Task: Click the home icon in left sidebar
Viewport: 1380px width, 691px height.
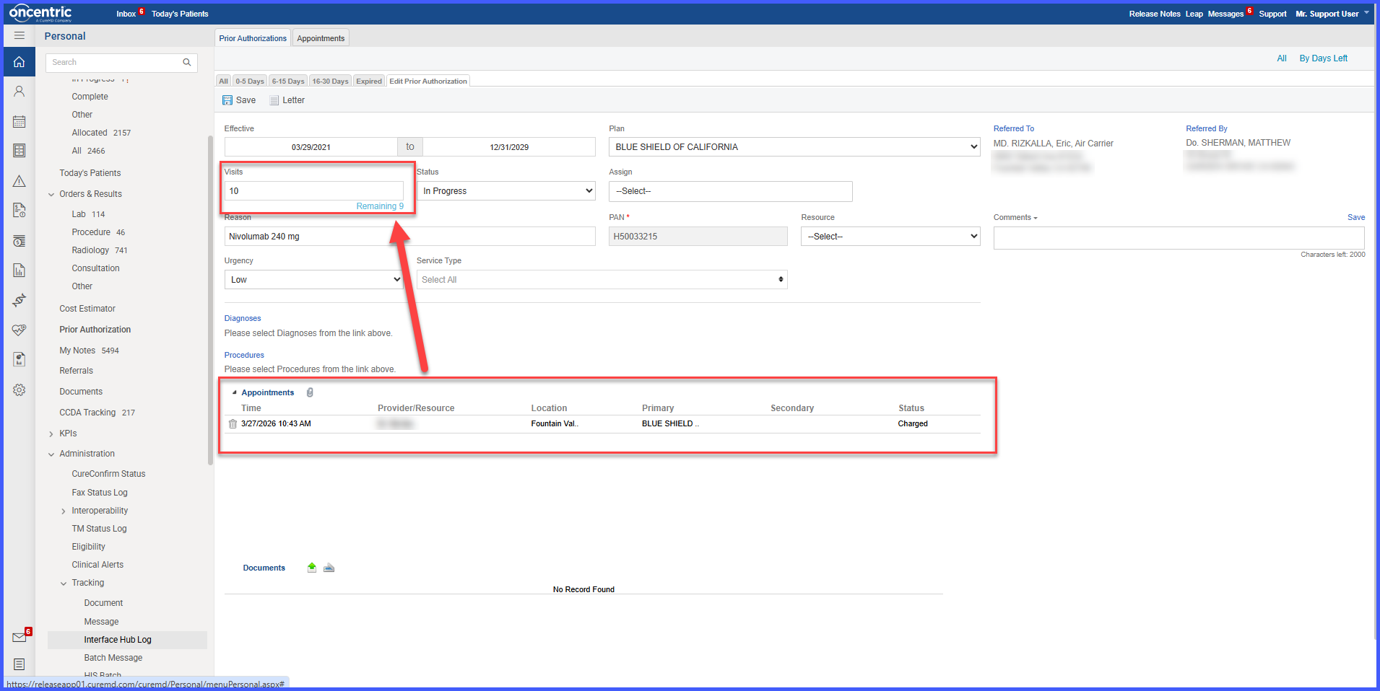Action: click(19, 62)
